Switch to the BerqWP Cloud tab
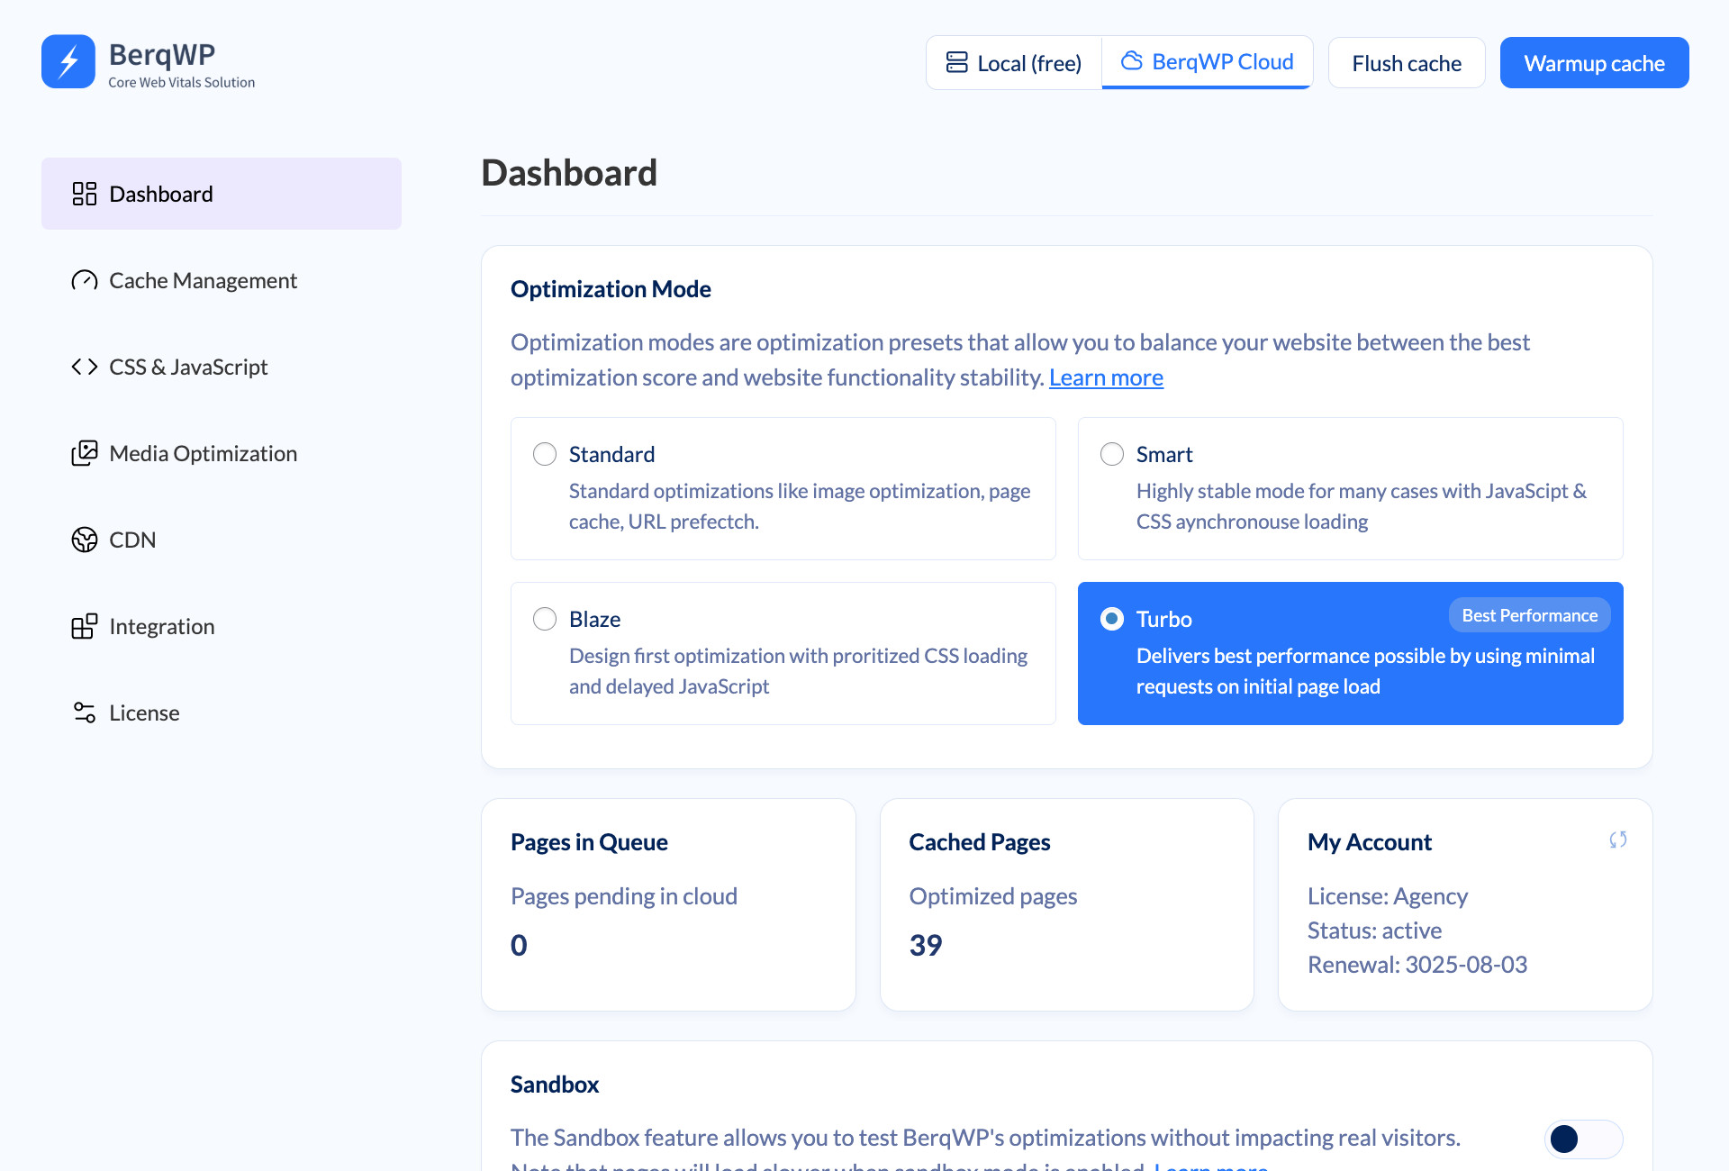 point(1207,62)
